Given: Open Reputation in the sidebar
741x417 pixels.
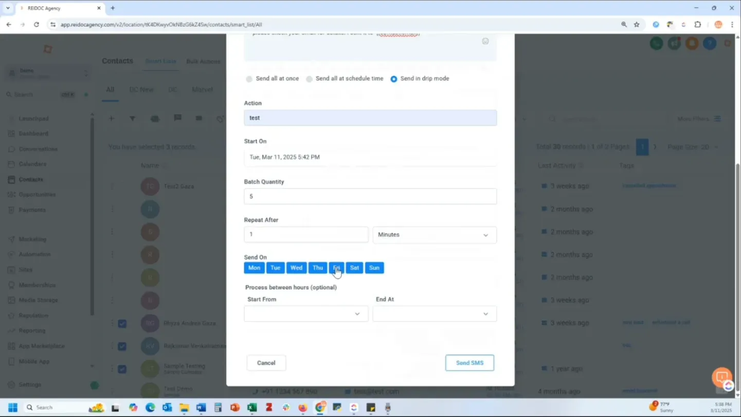Looking at the screenshot, I should pos(33,315).
